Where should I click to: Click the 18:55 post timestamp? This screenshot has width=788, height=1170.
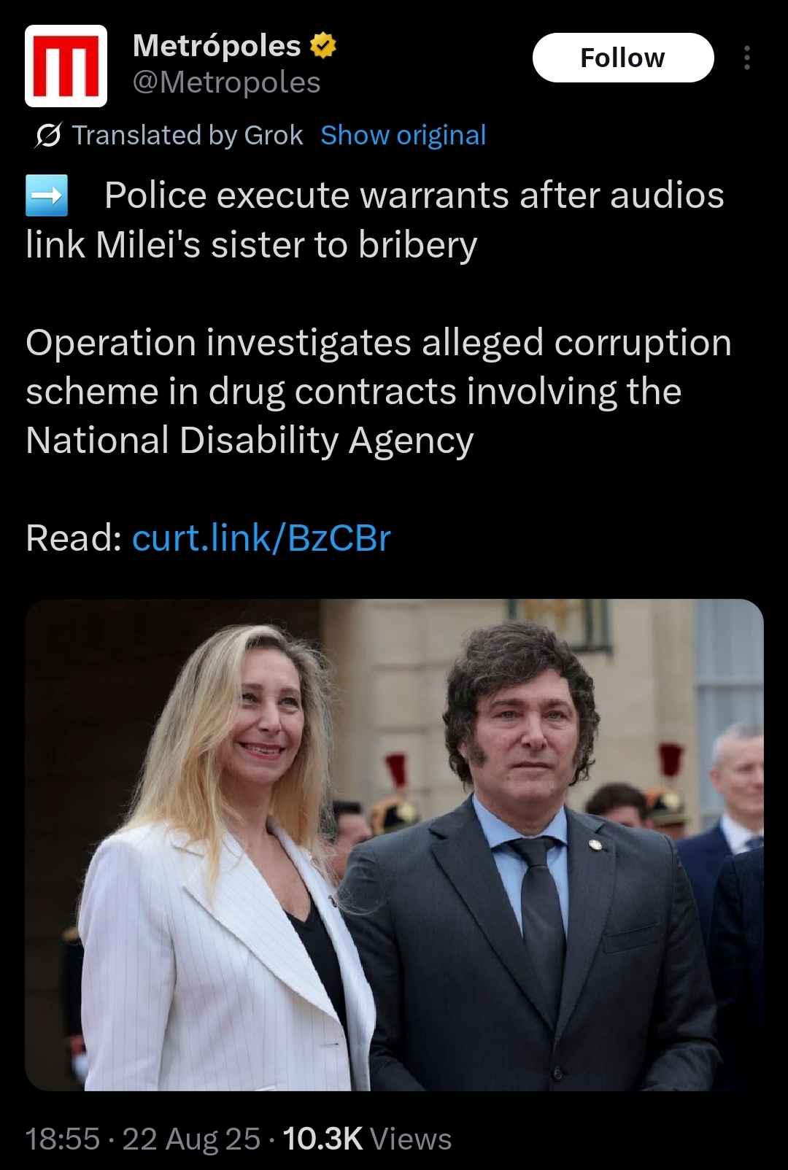(x=63, y=1139)
